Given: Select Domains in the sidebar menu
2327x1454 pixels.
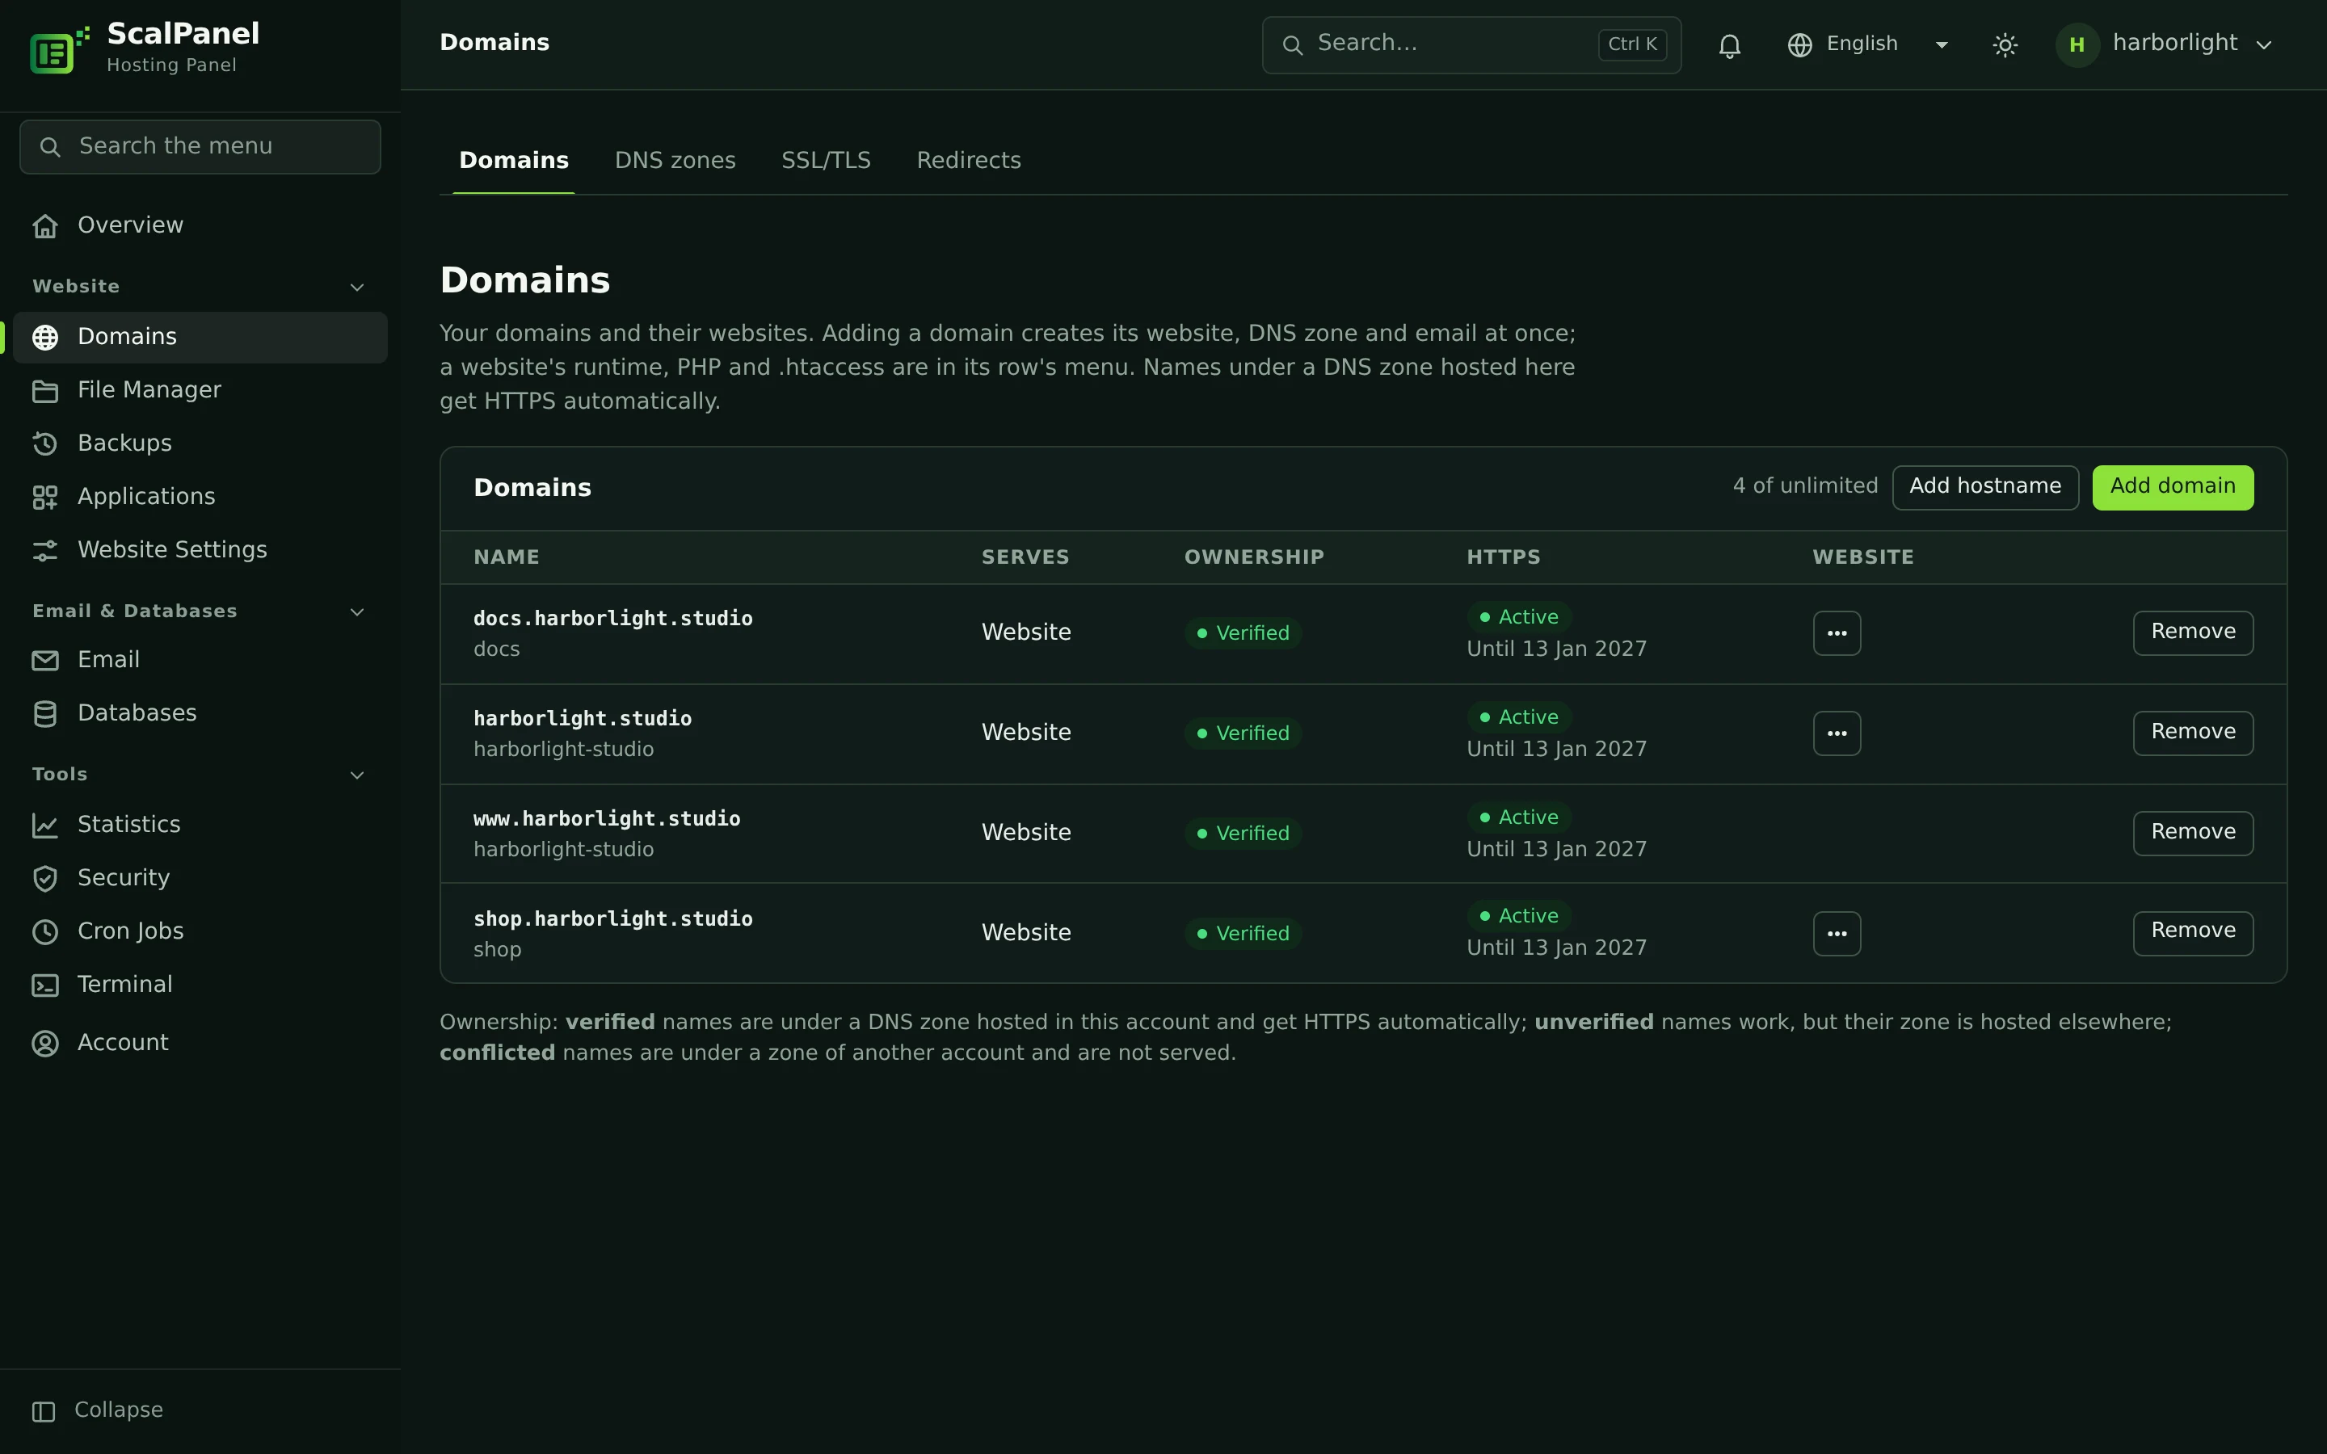Looking at the screenshot, I should [200, 337].
